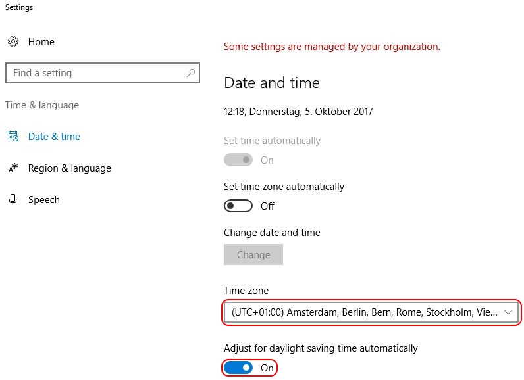Turn off daylight saving time adjustment
This screenshot has width=524, height=380.
(238, 368)
